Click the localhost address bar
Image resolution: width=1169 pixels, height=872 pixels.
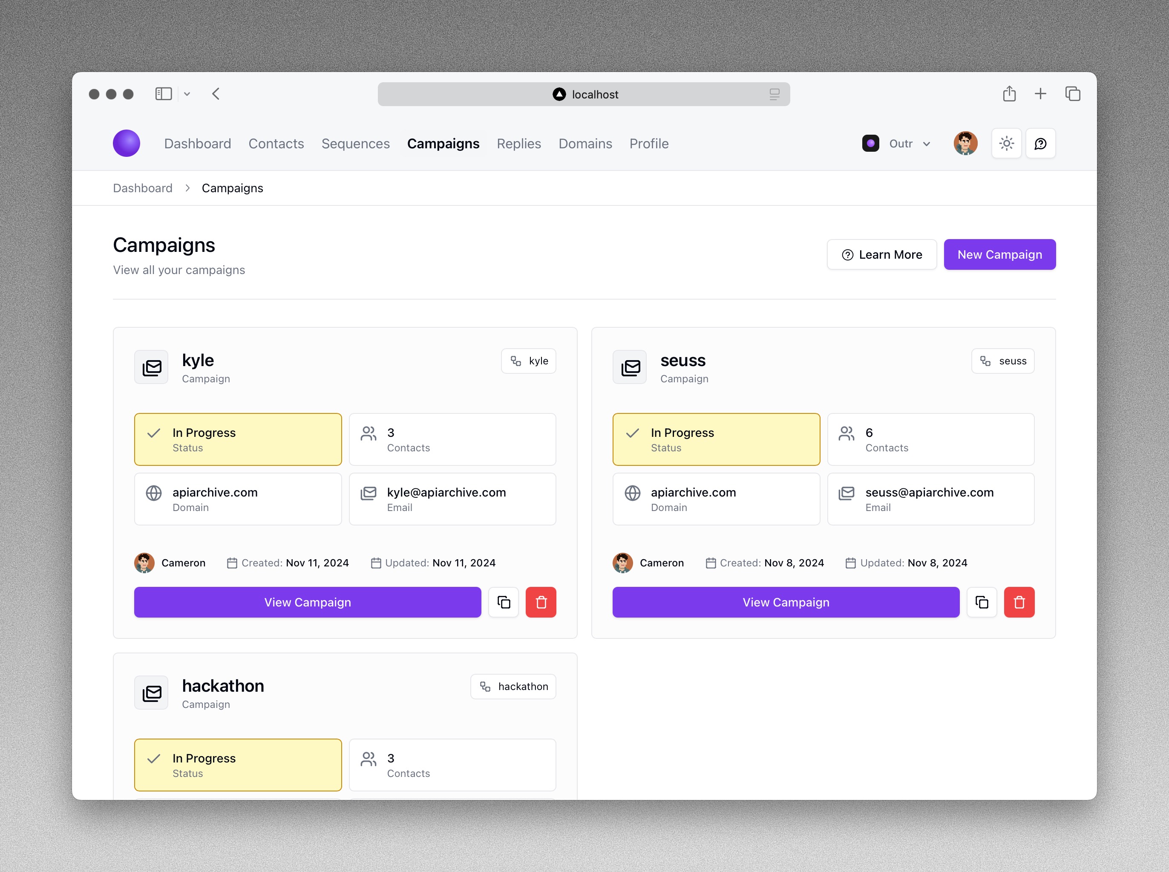(x=584, y=94)
